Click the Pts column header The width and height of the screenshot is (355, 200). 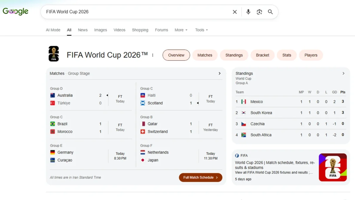tap(343, 92)
